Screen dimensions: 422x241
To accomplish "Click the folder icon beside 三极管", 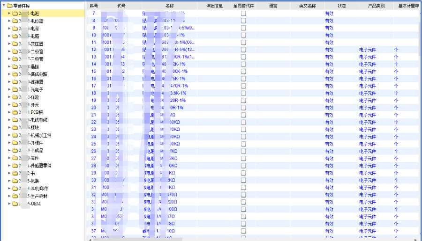I will 15,59.
